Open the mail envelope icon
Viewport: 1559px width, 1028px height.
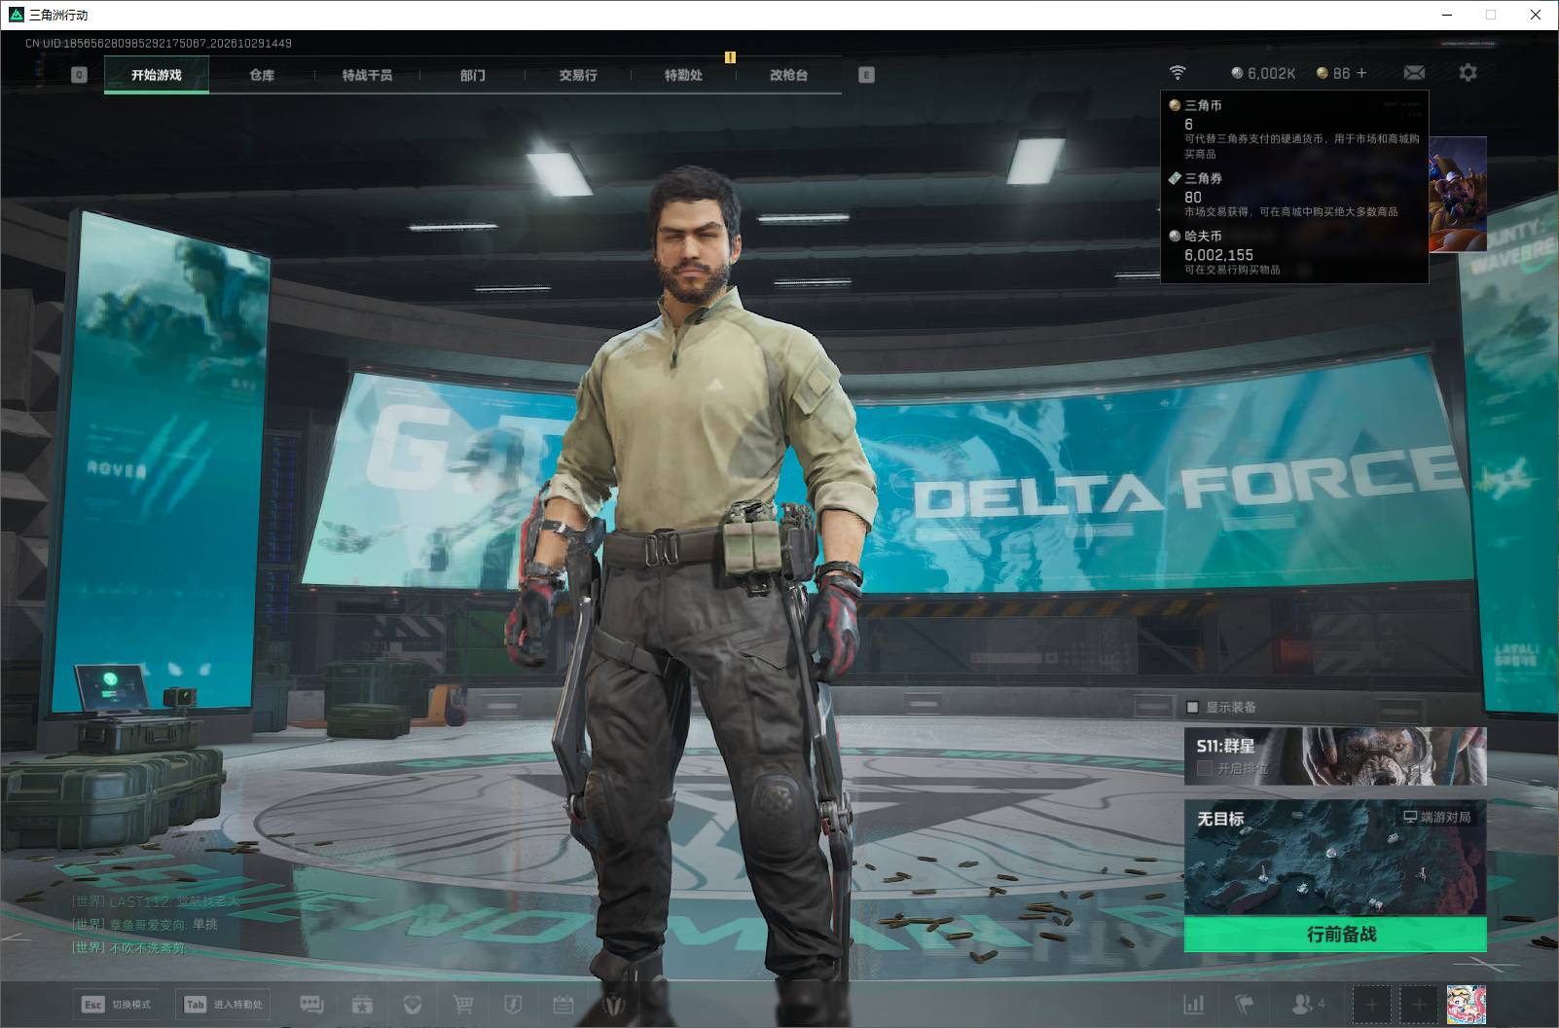[1414, 72]
